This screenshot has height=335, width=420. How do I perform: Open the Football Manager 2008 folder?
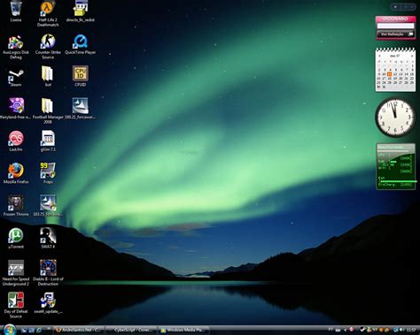(48, 110)
